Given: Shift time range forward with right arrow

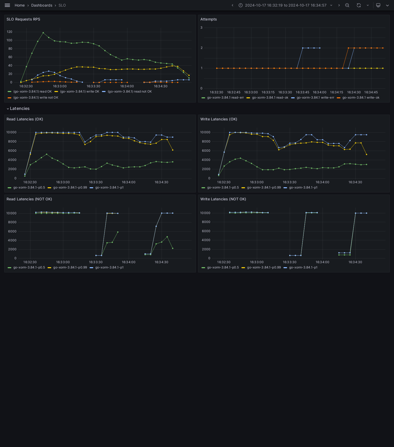Looking at the screenshot, I should [339, 5].
